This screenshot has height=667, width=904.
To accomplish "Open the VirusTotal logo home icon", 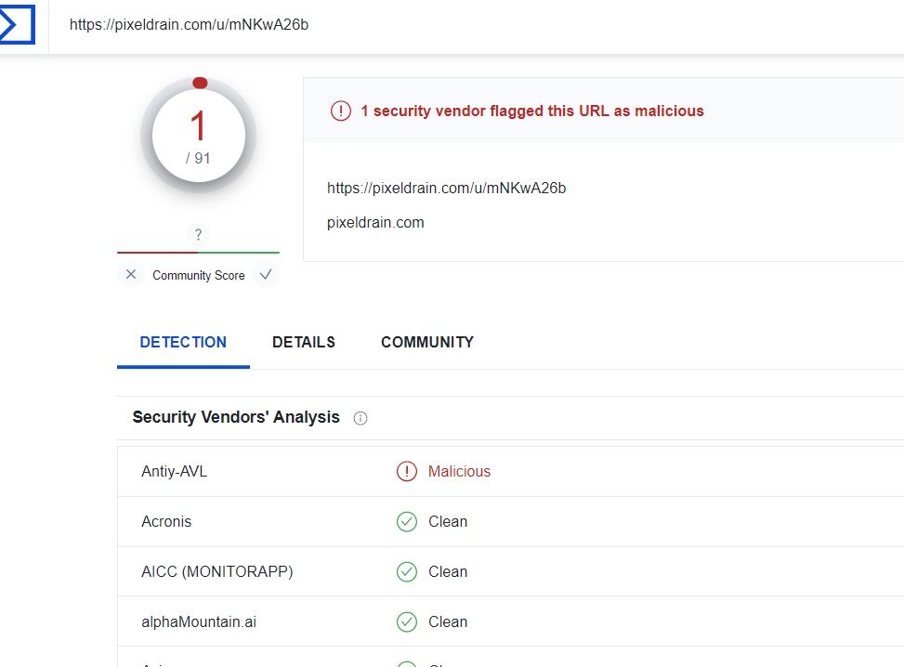I will point(18,24).
